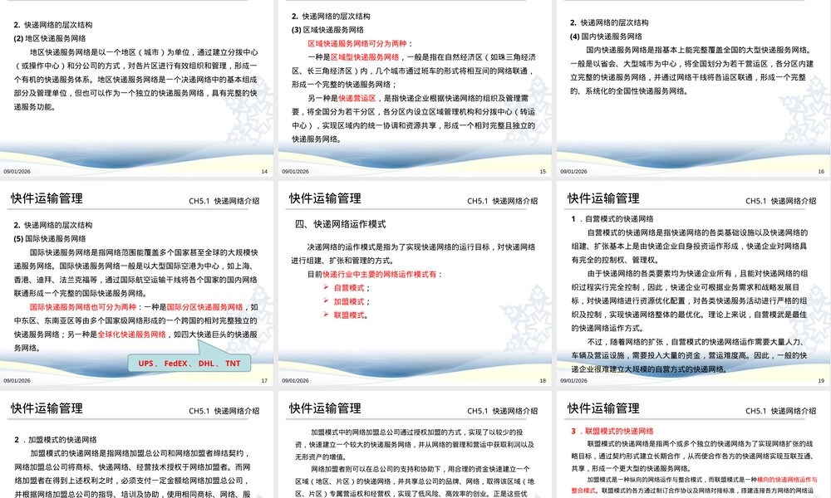The height and width of the screenshot is (498, 831).
Task: Click page number 19
Action: pos(821,380)
